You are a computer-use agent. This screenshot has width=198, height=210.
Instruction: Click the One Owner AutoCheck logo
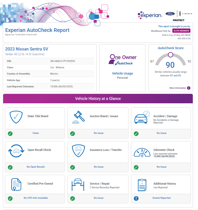pyautogui.click(x=123, y=60)
